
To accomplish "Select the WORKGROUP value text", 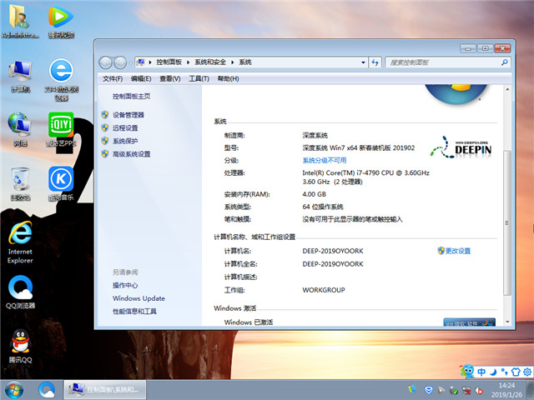I will point(324,290).
